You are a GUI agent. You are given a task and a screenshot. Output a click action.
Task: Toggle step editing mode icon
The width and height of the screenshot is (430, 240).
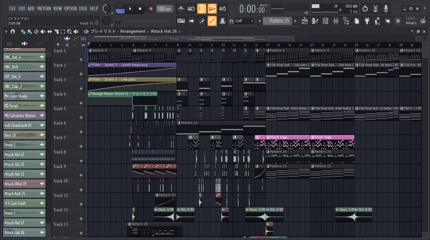tap(202, 21)
